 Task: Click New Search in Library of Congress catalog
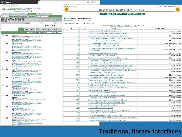tap(108, 14)
